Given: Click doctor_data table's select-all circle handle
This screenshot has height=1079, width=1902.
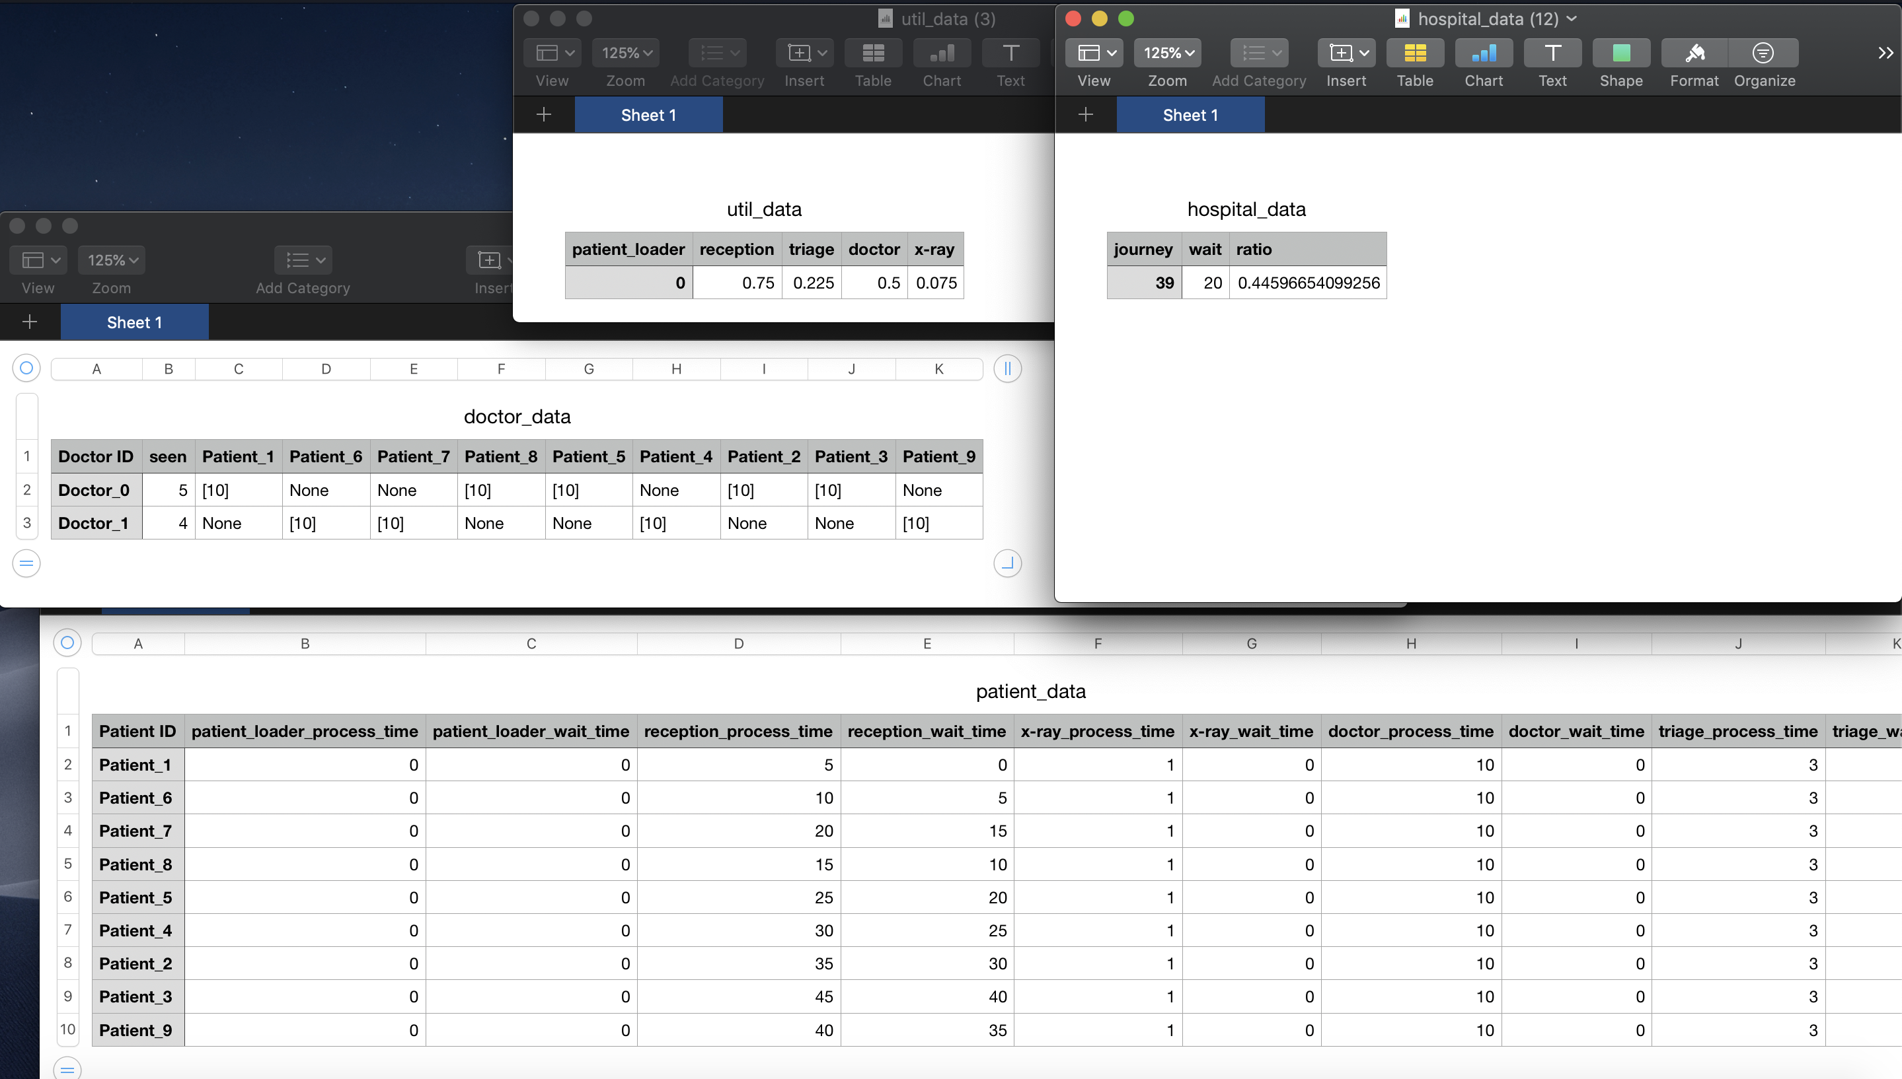Looking at the screenshot, I should 26,368.
